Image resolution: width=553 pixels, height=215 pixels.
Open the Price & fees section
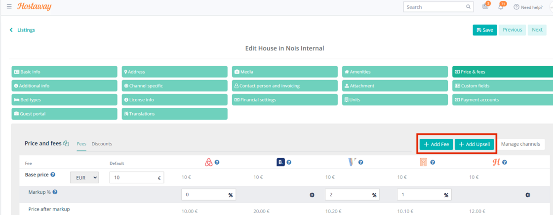tap(503, 72)
